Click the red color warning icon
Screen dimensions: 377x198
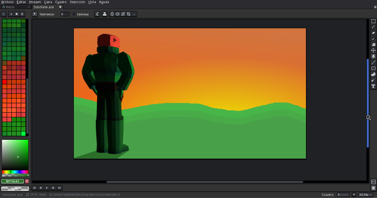[x=27, y=181]
